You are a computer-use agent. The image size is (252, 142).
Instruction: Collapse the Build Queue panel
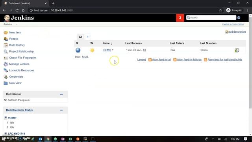click(x=61, y=94)
